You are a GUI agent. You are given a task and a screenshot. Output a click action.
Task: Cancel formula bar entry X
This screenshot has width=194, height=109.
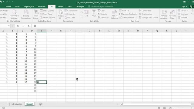click(x=18, y=26)
